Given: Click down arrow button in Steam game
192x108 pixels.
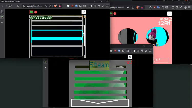Looking at the screenshot, I should (100, 102).
